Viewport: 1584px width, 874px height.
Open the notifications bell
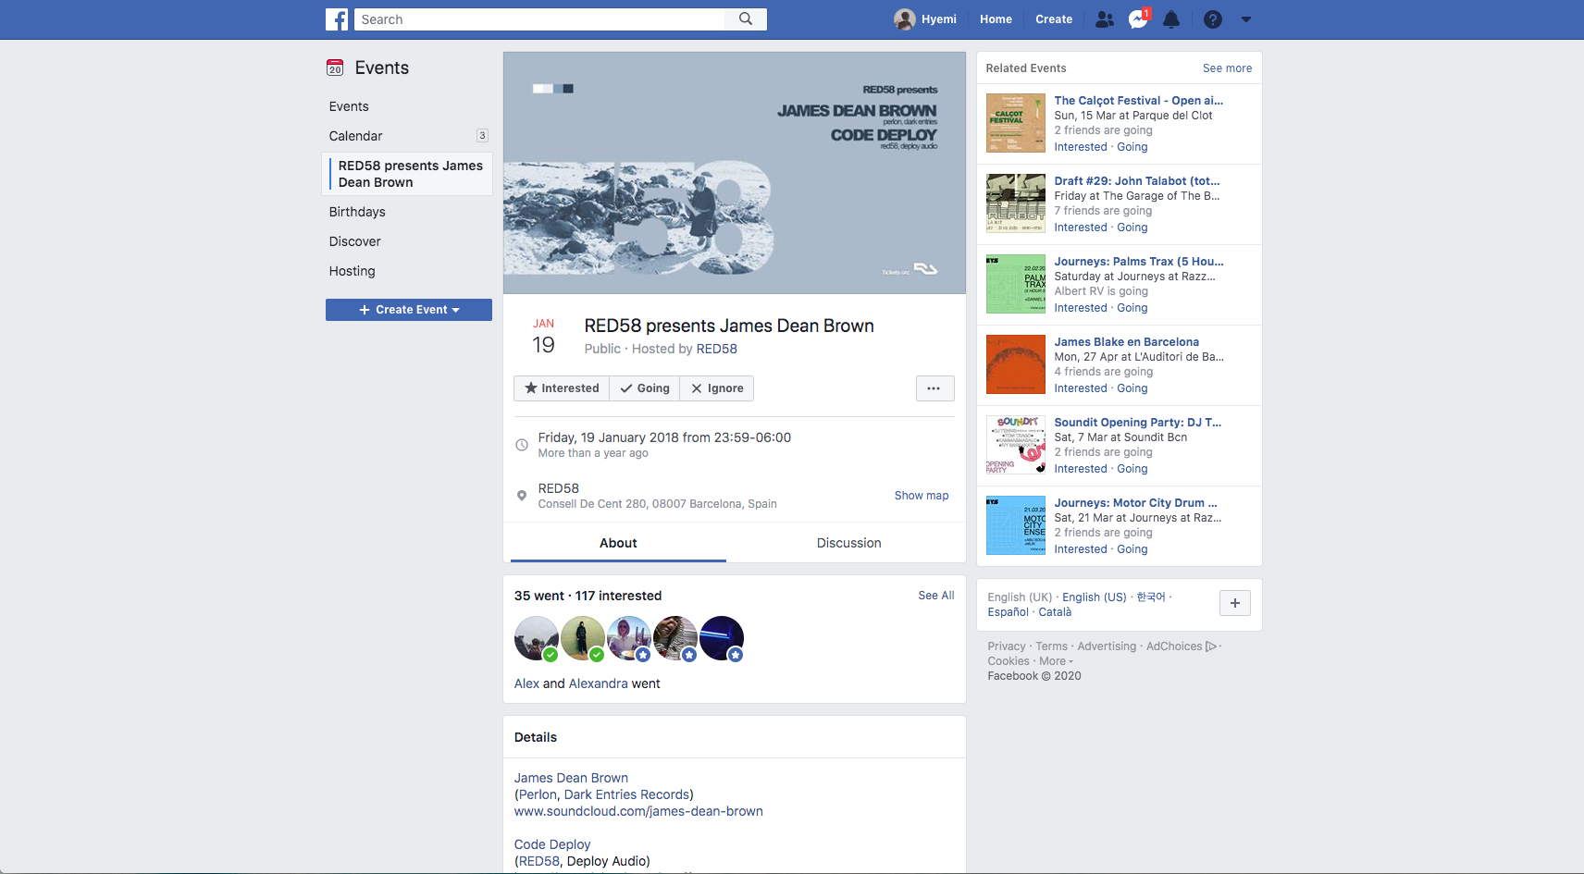click(x=1171, y=19)
